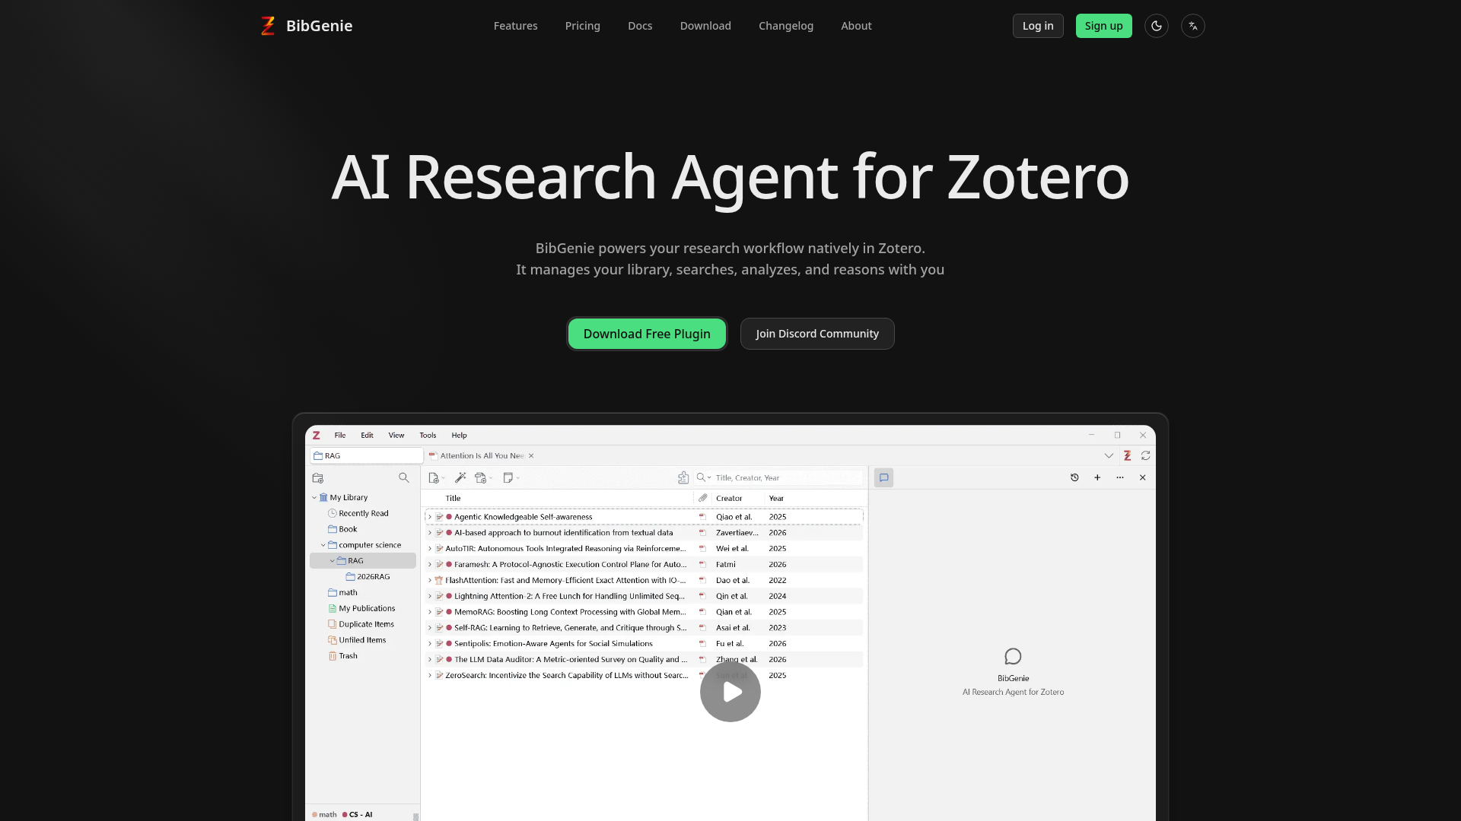Click the collections pane magnifier icon

coord(404,478)
